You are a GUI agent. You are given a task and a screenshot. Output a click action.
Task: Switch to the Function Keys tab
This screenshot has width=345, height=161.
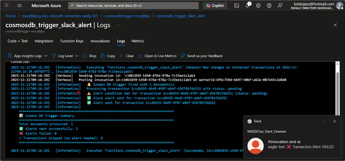point(72,41)
